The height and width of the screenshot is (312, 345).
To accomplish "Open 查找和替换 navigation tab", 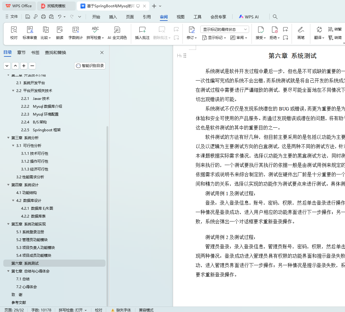I will [55, 53].
